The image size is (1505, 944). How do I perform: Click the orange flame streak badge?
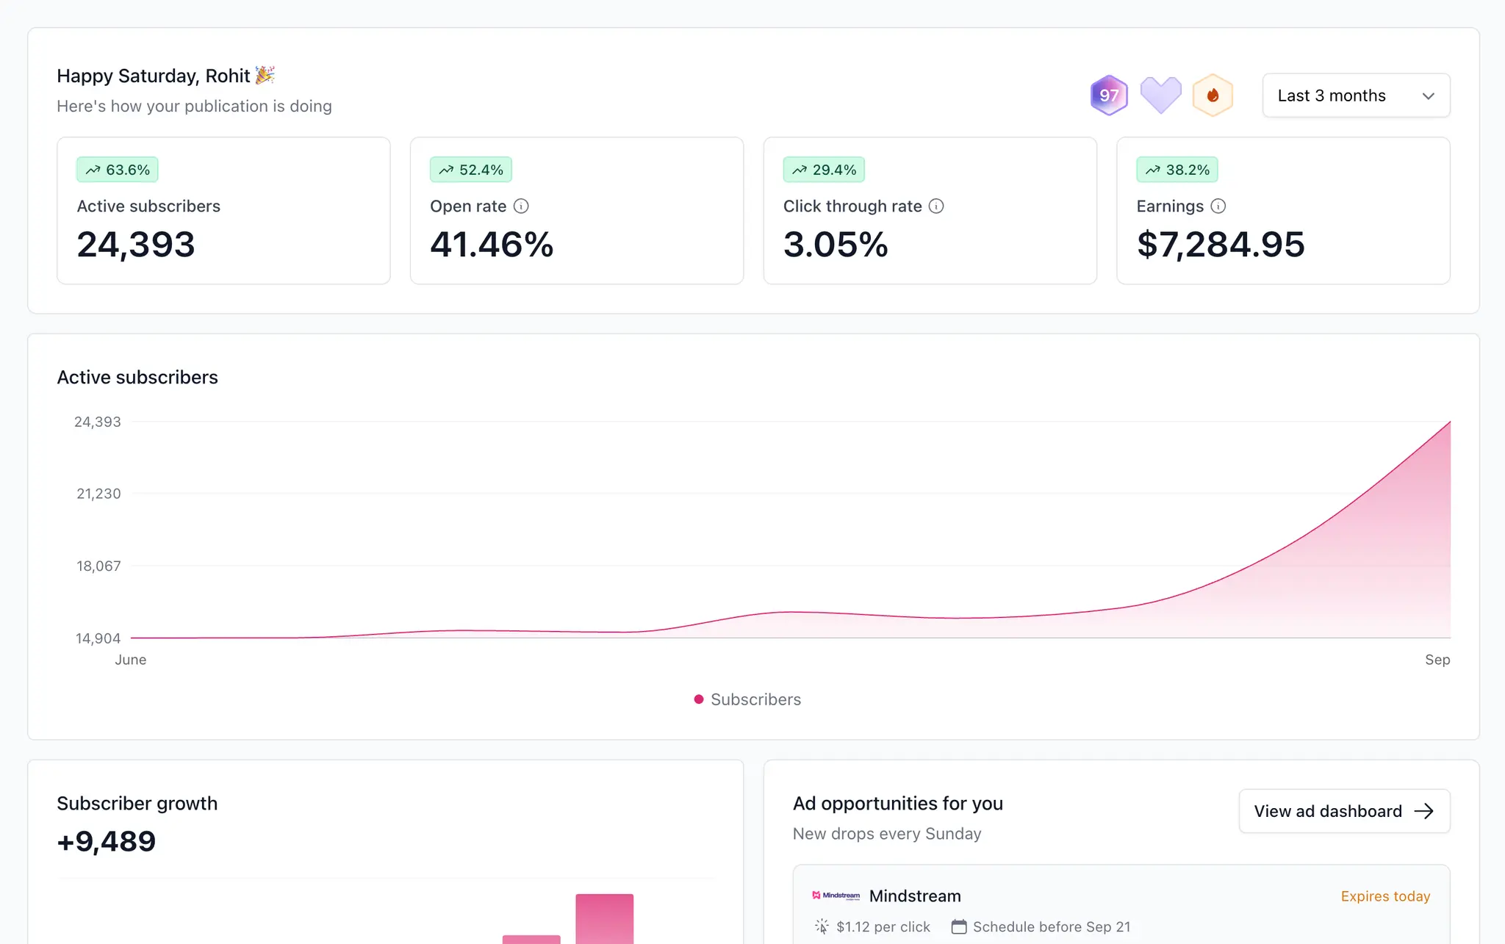[x=1213, y=96]
